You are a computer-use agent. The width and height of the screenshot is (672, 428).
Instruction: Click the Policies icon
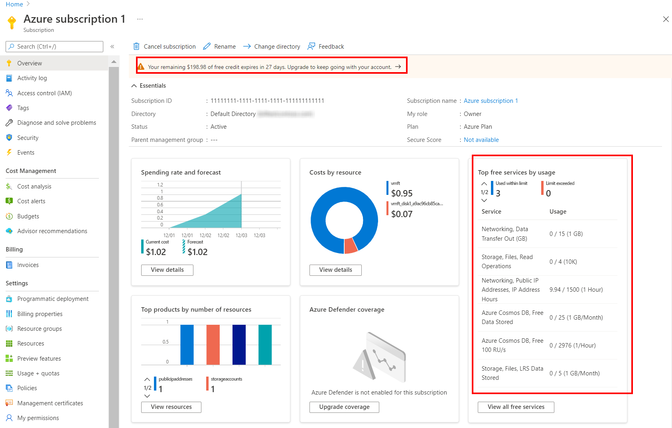tap(9, 388)
